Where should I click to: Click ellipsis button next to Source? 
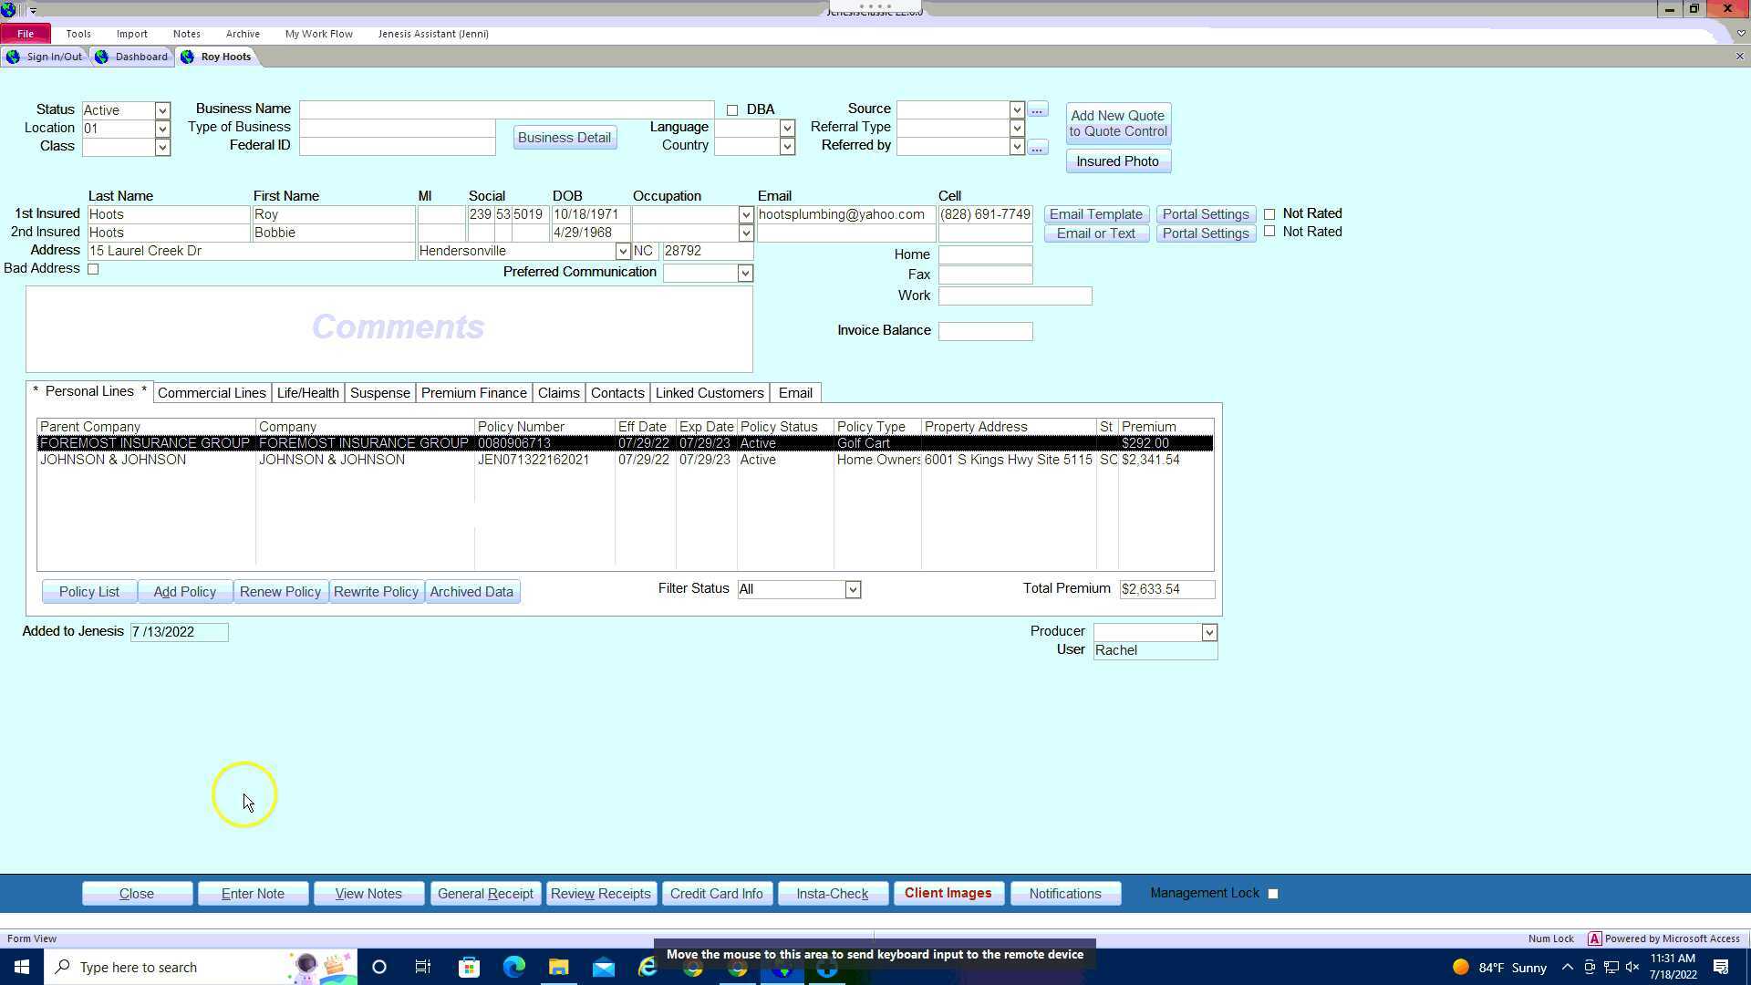pos(1037,109)
